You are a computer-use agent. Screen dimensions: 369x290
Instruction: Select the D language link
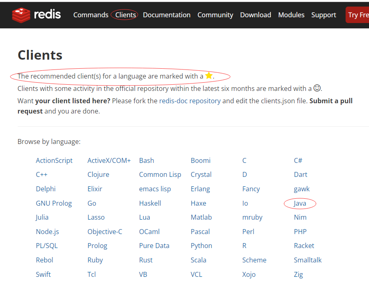(245, 175)
